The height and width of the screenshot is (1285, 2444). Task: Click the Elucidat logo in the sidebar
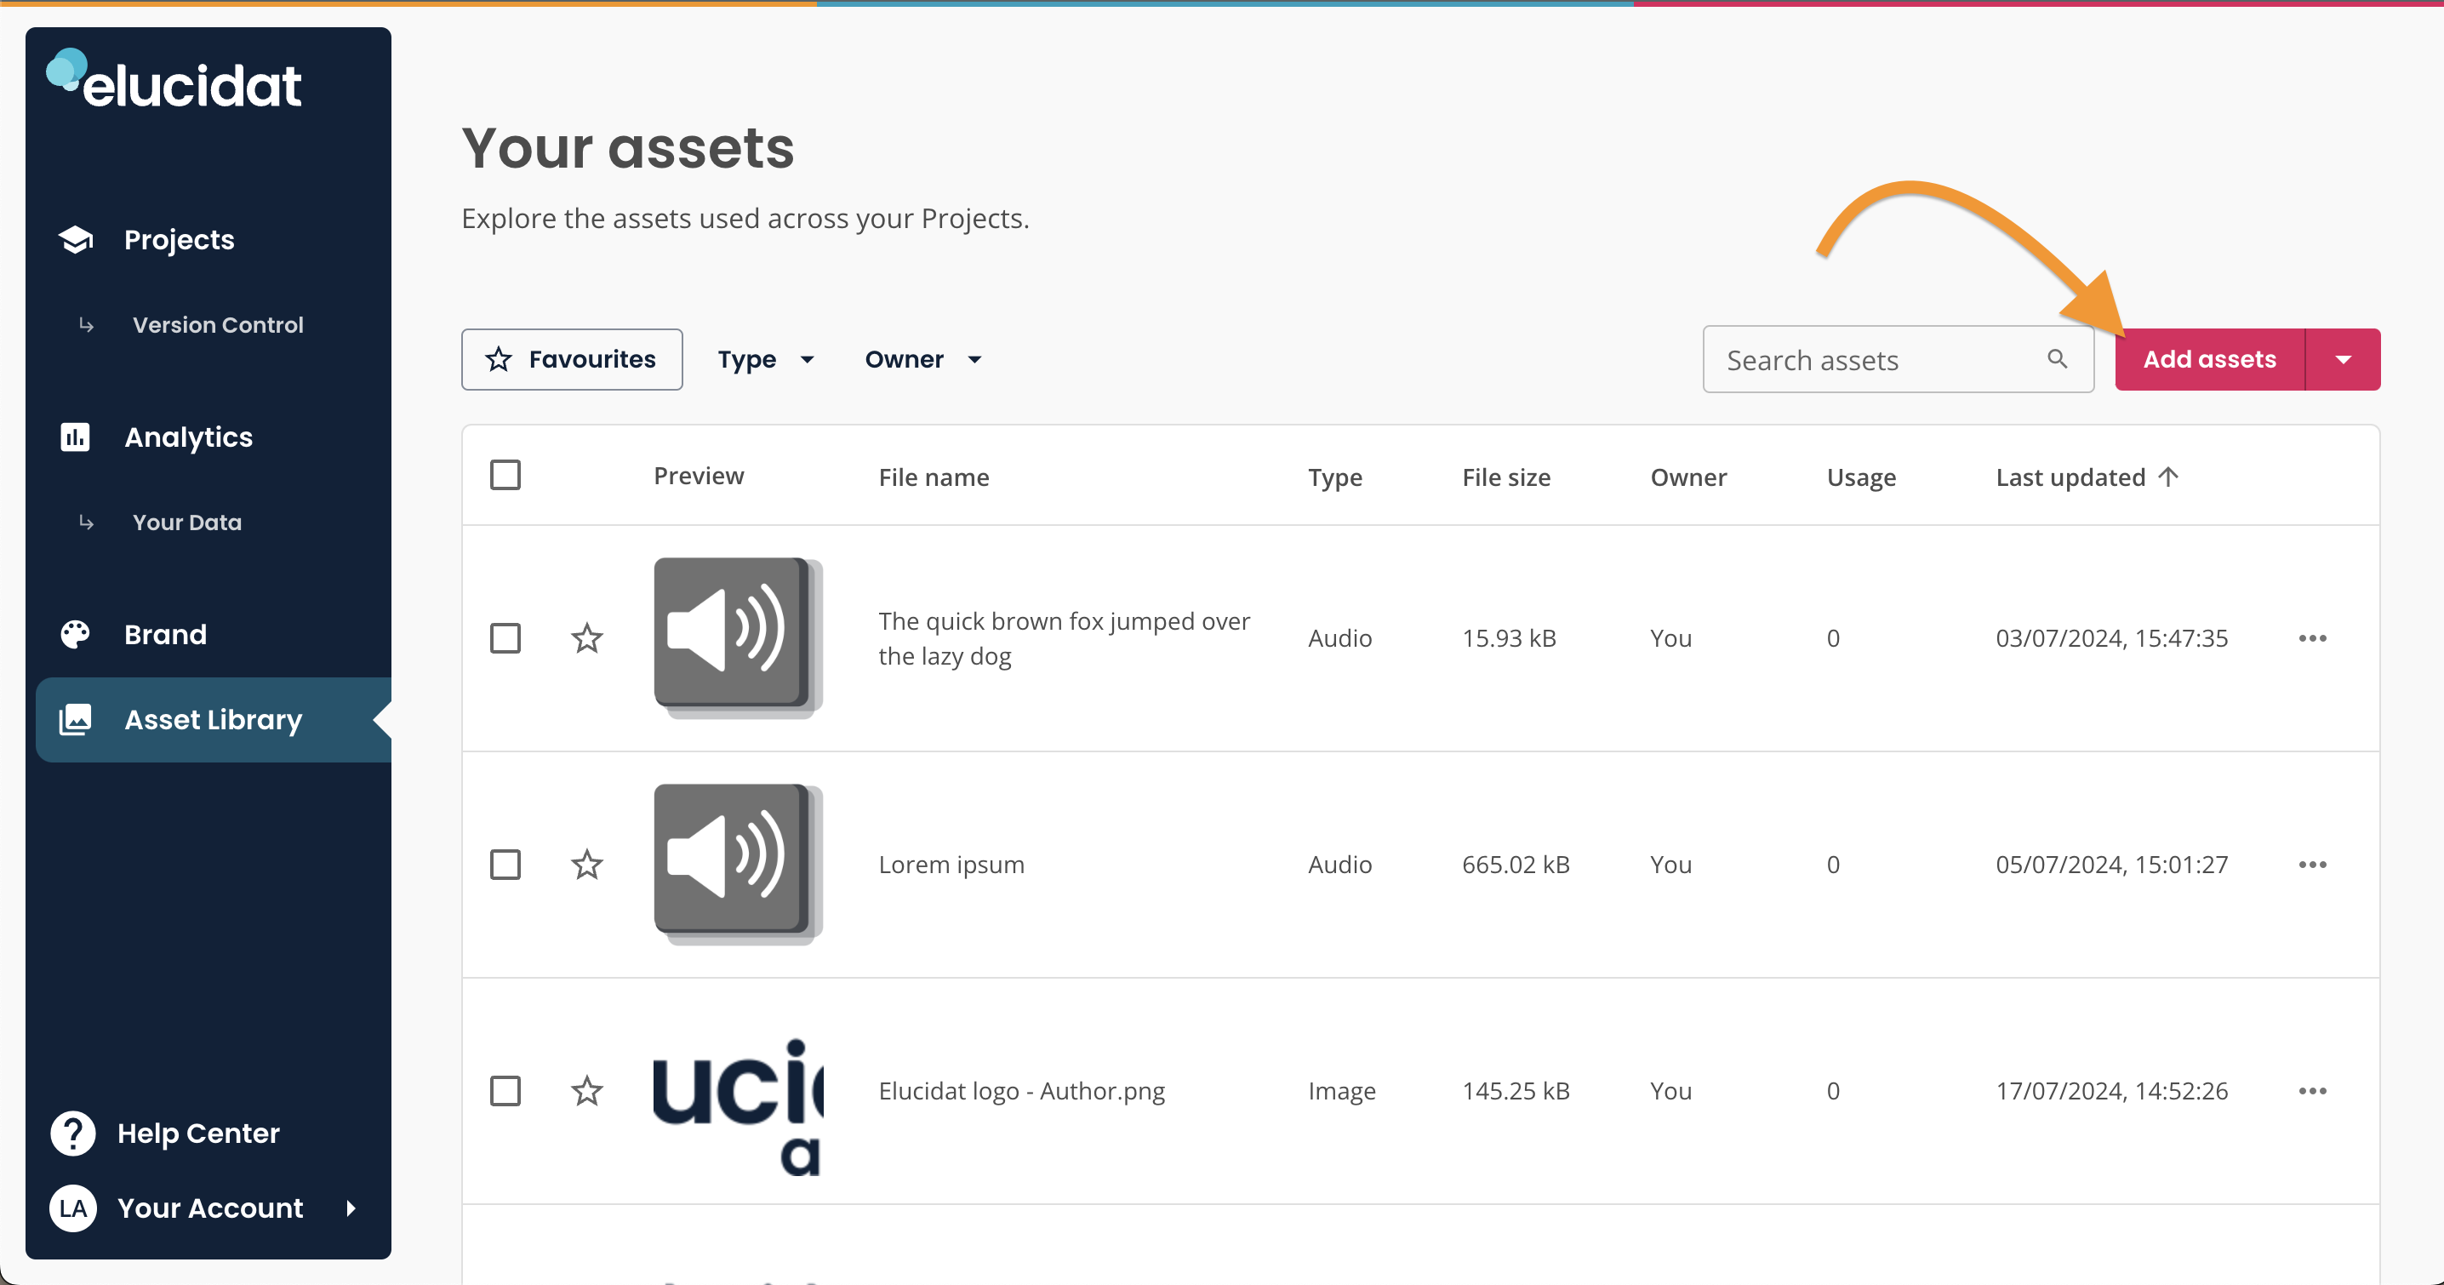pos(174,79)
